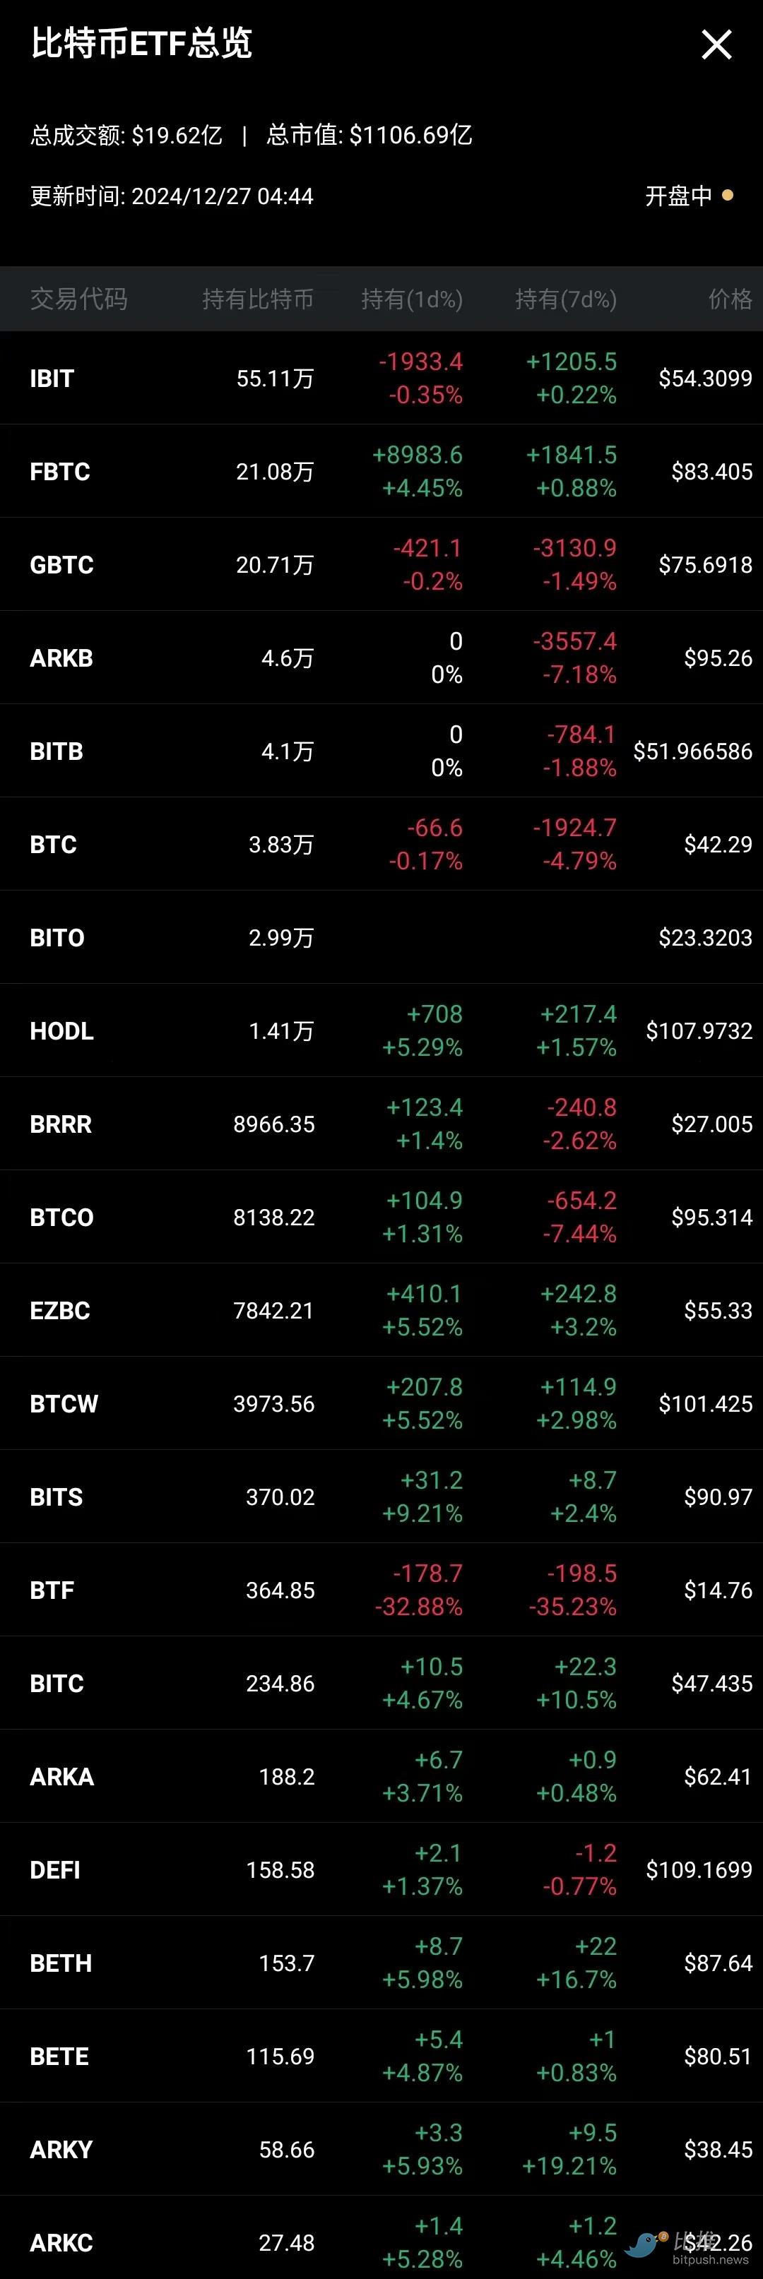Close the Bitcoin ETF overview panel
The image size is (763, 2279).
[x=716, y=44]
